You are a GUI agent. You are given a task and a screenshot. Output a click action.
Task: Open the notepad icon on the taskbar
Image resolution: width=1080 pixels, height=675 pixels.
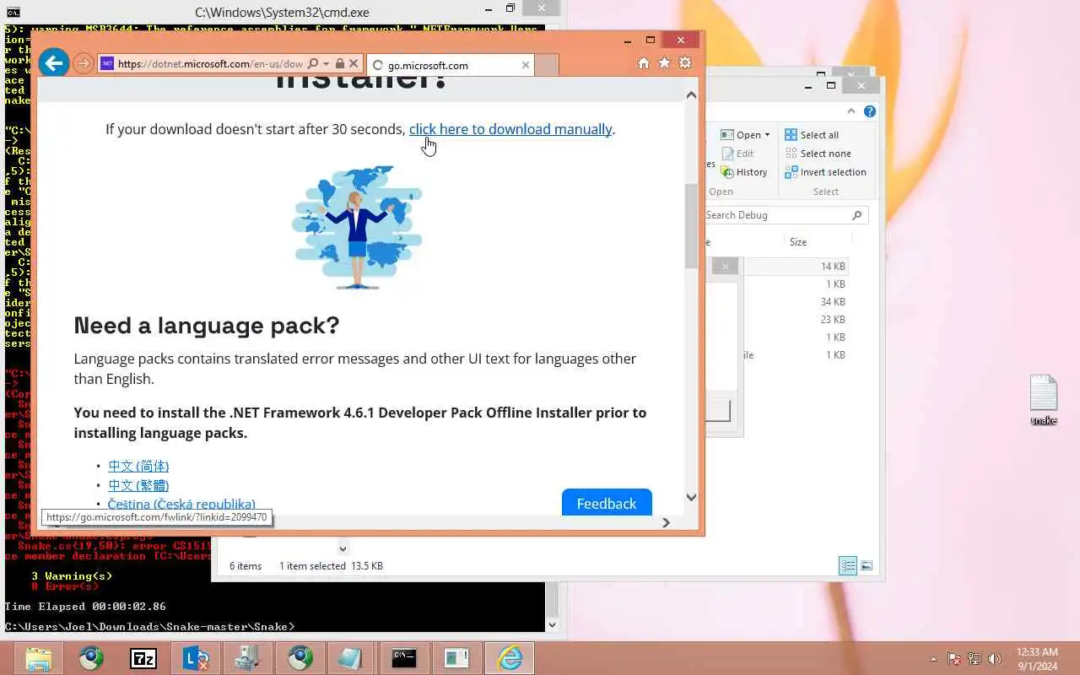pyautogui.click(x=352, y=658)
